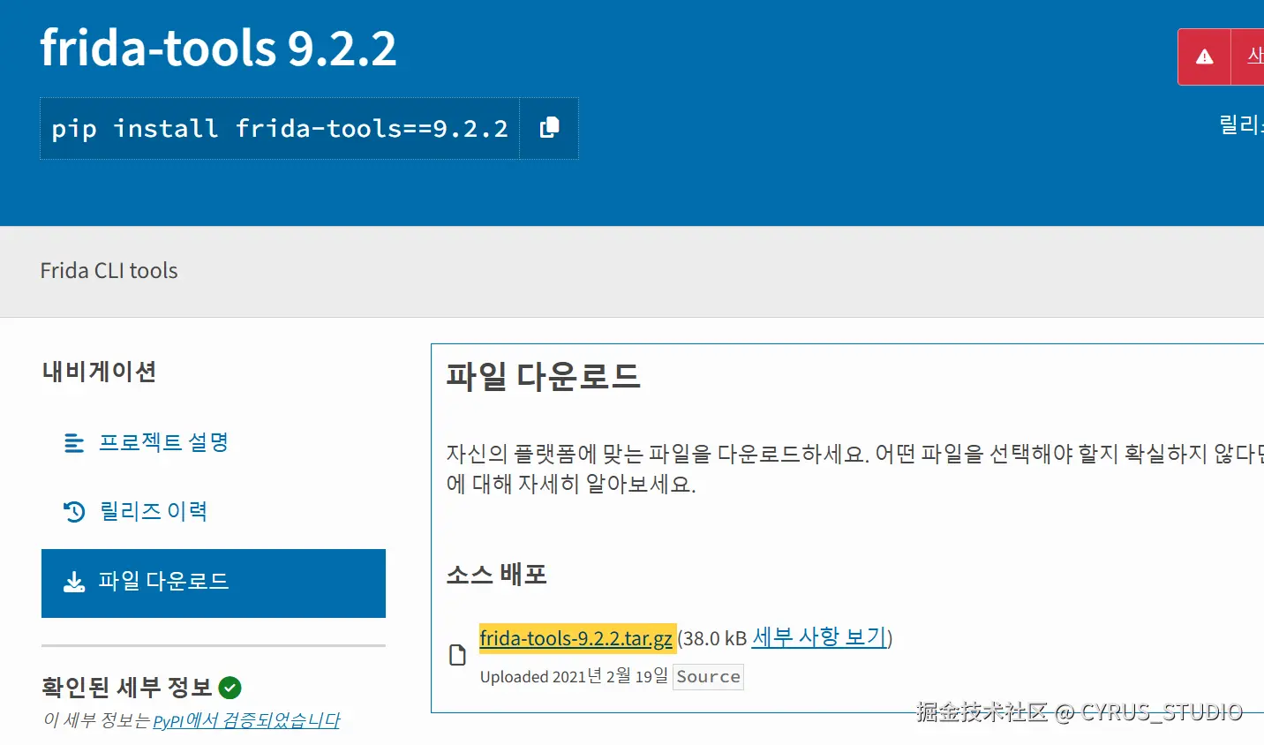Click the 소스 배포 heading
Viewport: 1264px width, 745px height.
pyautogui.click(x=496, y=575)
